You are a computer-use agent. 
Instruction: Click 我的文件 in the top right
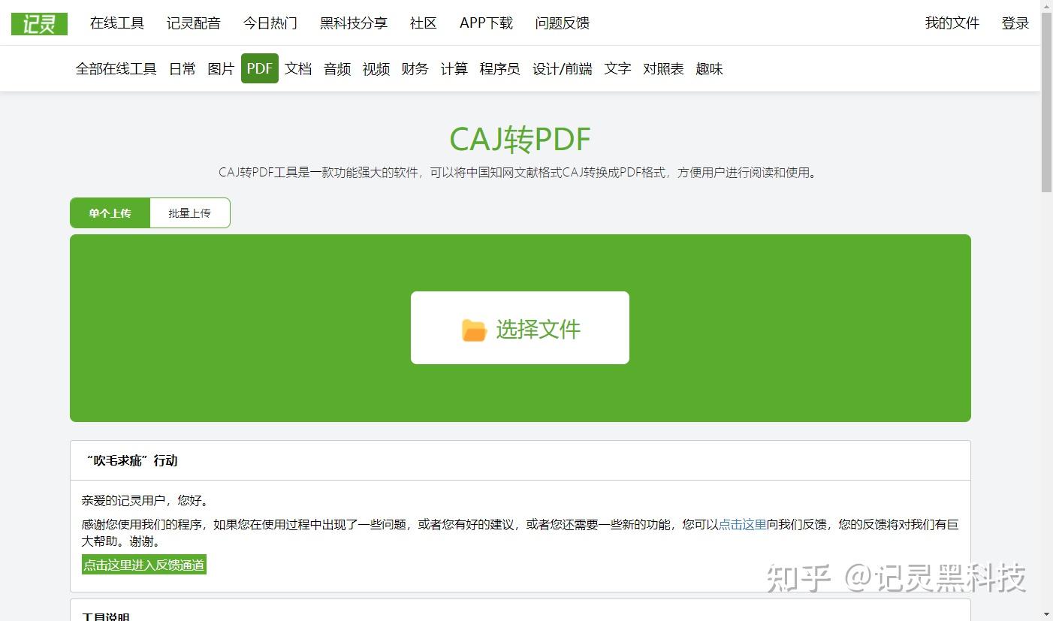952,23
